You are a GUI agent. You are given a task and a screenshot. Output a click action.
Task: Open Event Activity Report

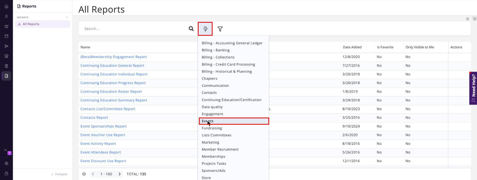coord(98,144)
